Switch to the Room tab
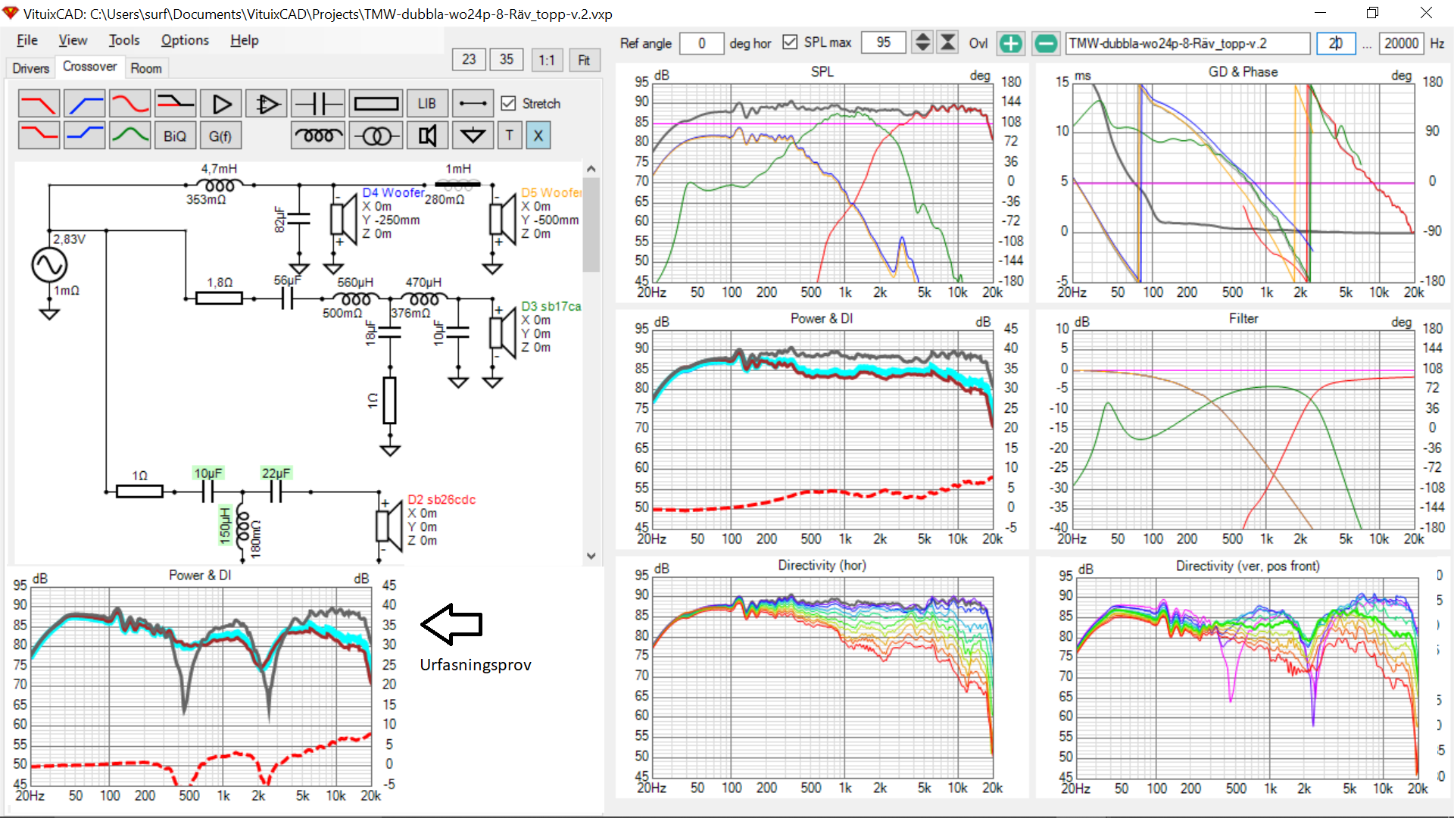The height and width of the screenshot is (818, 1454). tap(145, 68)
